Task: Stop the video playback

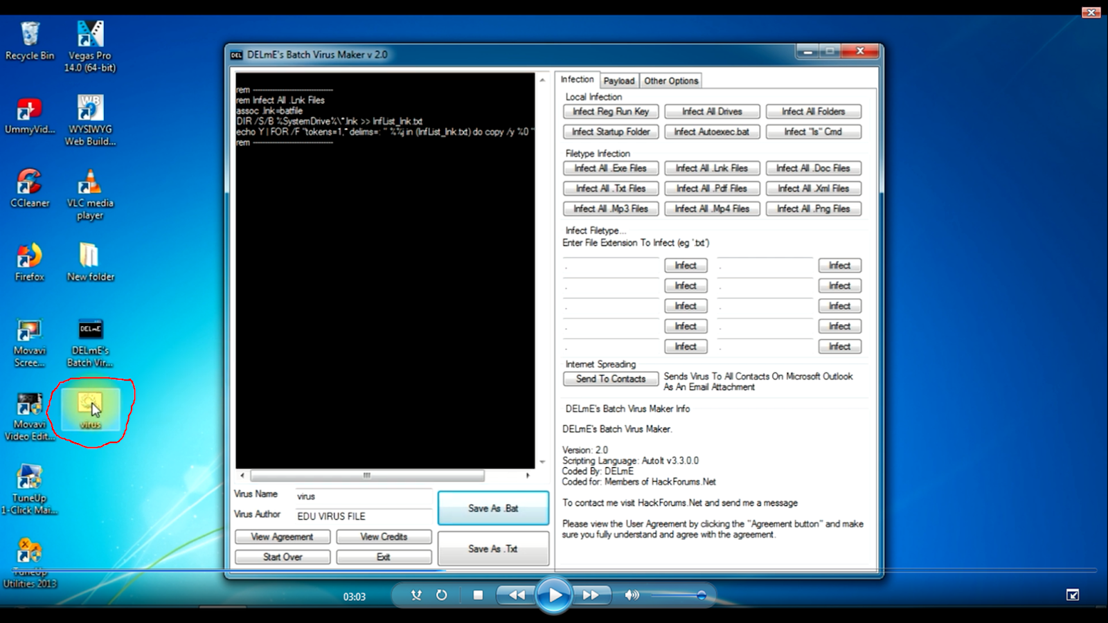Action: pos(478,595)
